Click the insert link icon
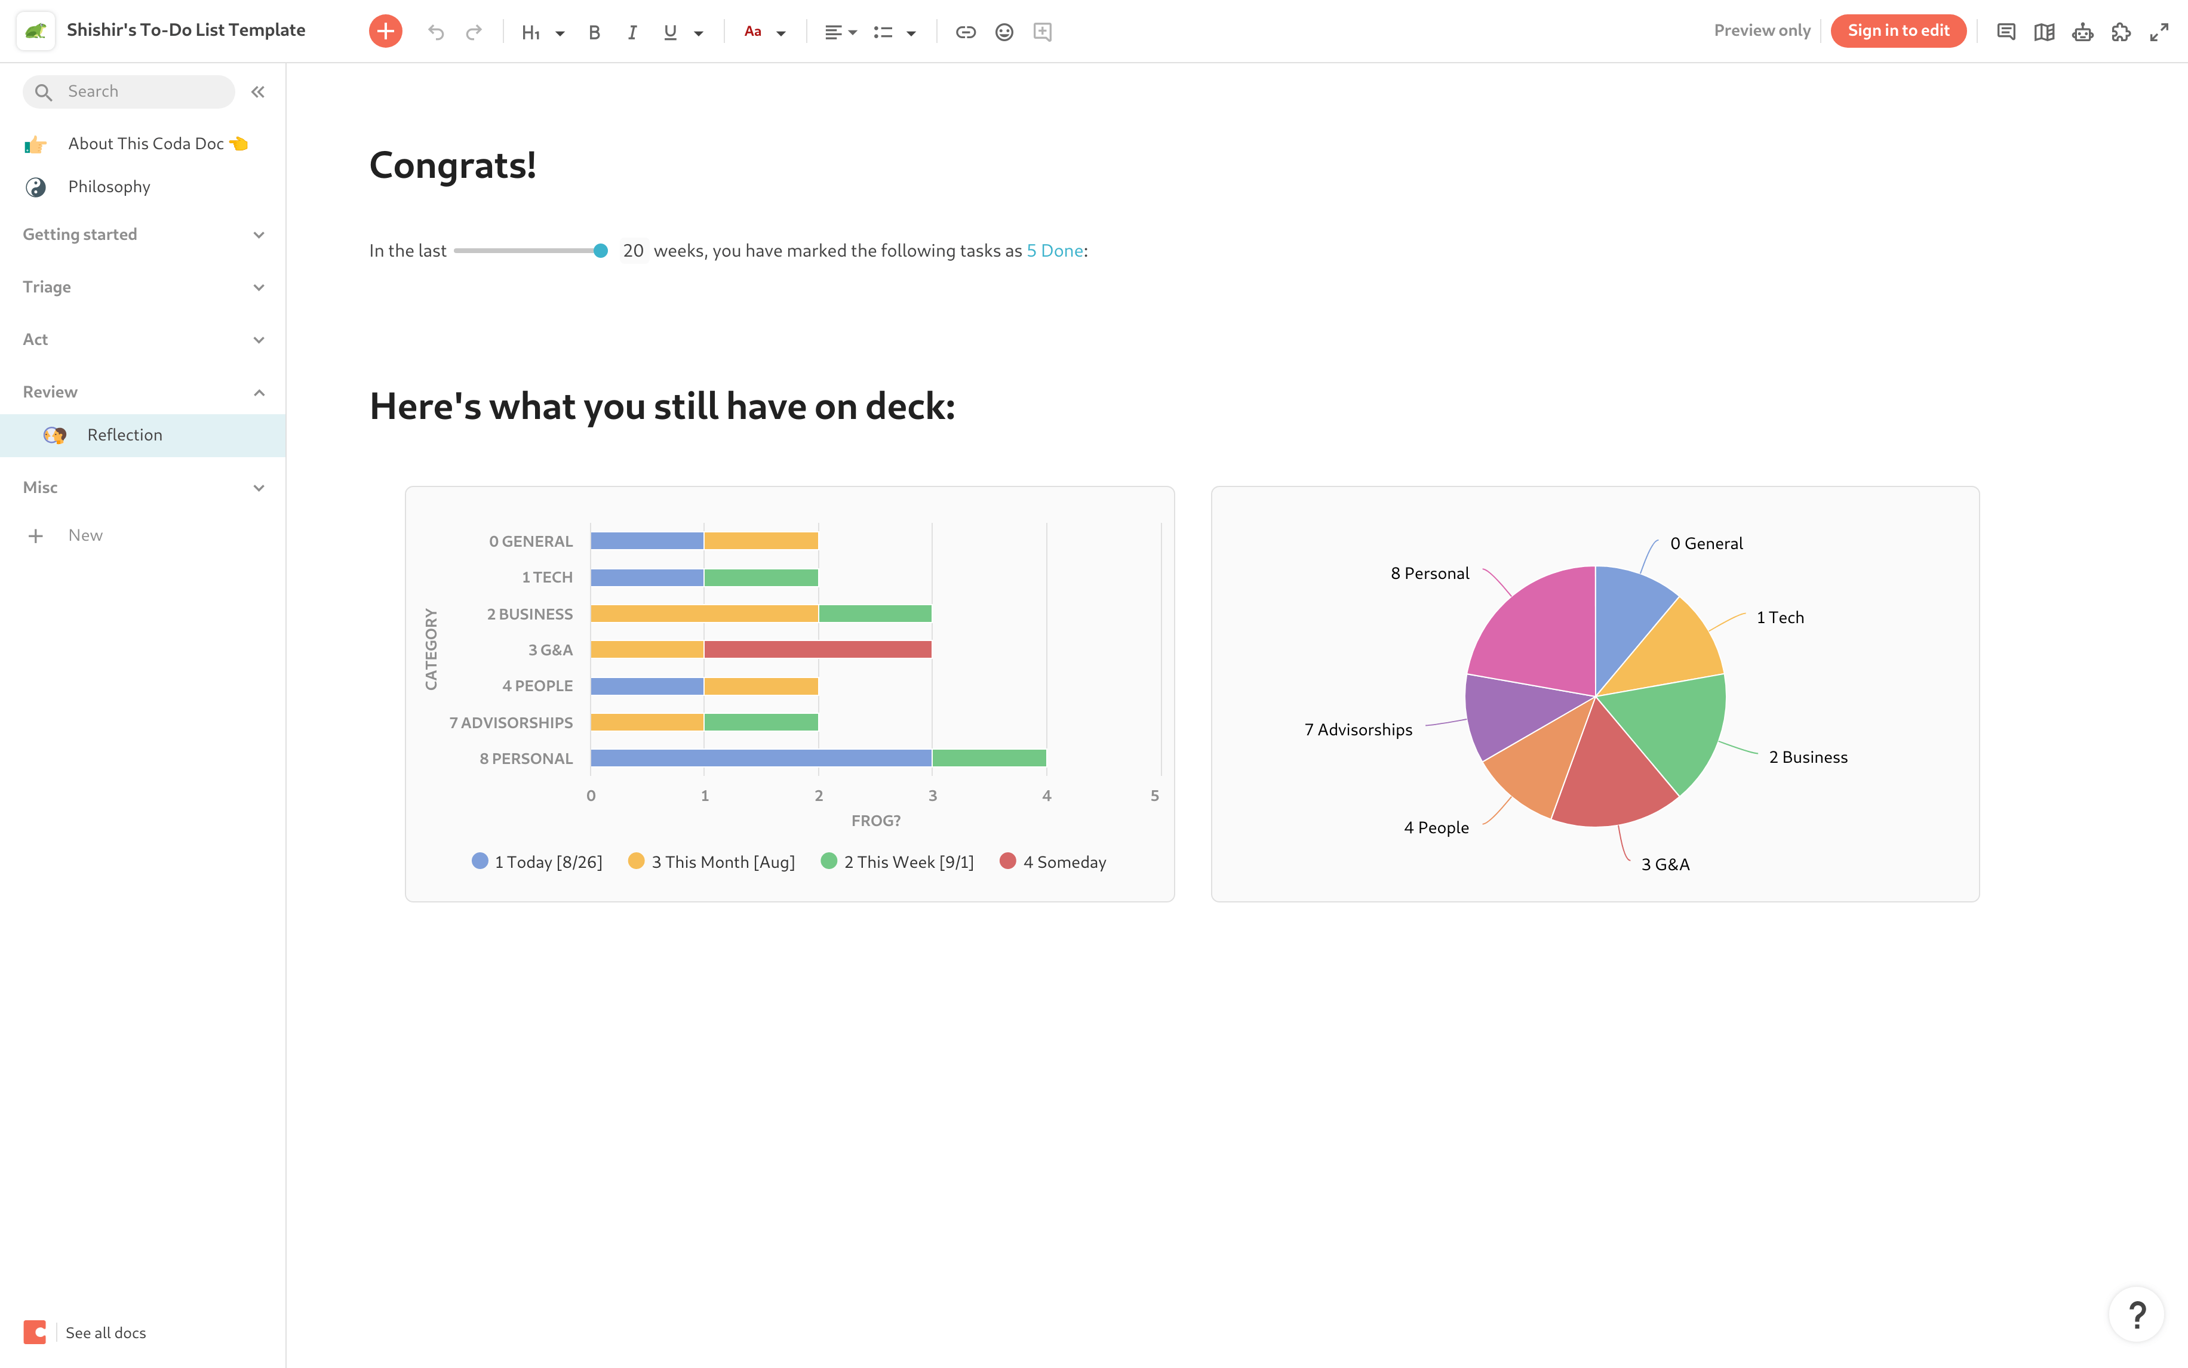Screen dimensions: 2188x1368 point(965,32)
